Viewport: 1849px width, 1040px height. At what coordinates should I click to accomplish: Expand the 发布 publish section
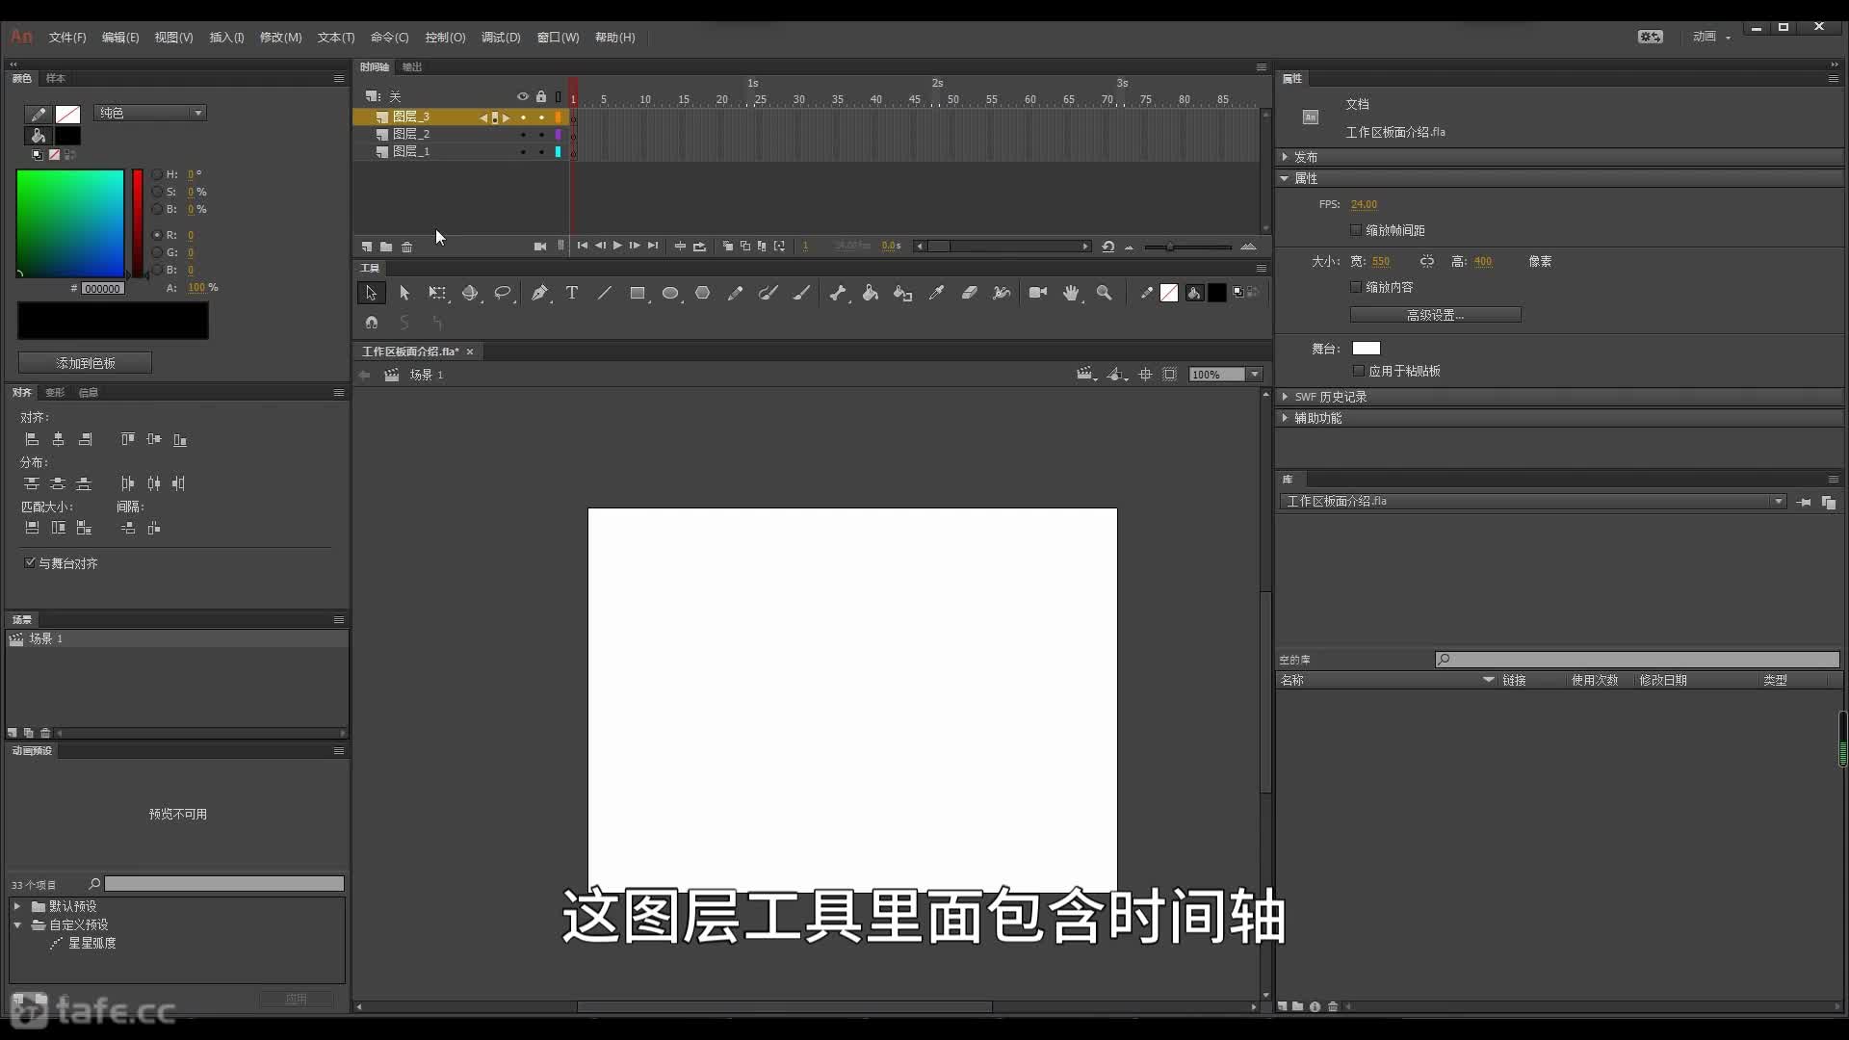(x=1285, y=156)
